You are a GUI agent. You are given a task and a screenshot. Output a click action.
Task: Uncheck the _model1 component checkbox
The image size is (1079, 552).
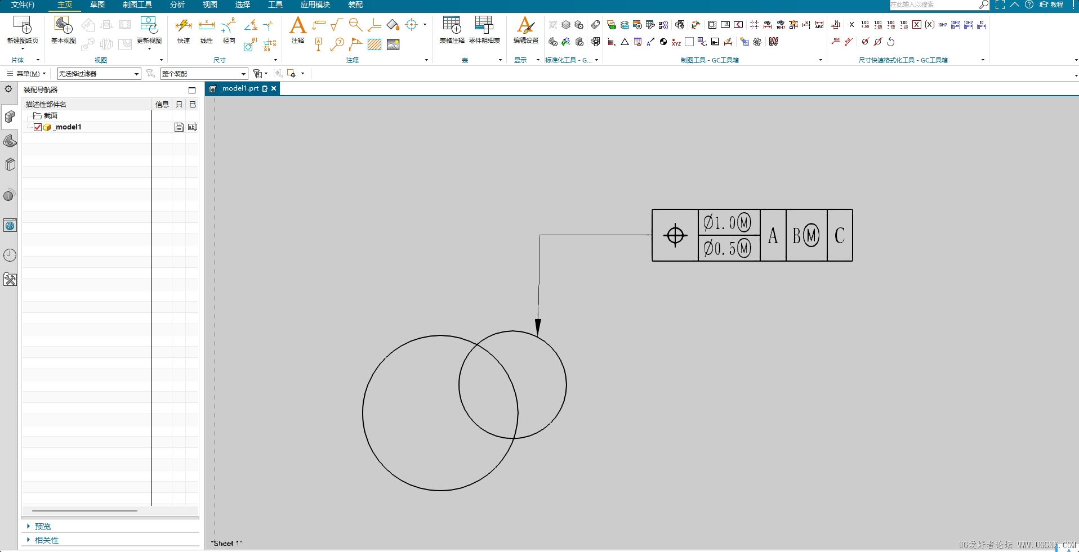tap(38, 127)
